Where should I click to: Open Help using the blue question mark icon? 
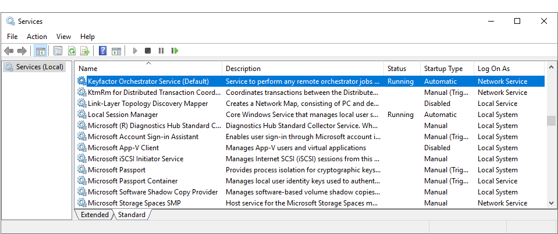(102, 51)
